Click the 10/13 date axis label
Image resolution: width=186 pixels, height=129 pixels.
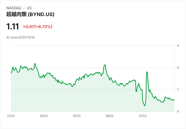(143, 116)
